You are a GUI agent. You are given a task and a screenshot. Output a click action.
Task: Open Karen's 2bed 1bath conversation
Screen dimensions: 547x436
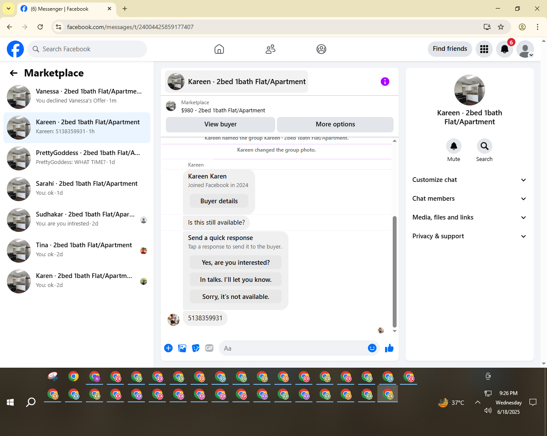pos(77,281)
